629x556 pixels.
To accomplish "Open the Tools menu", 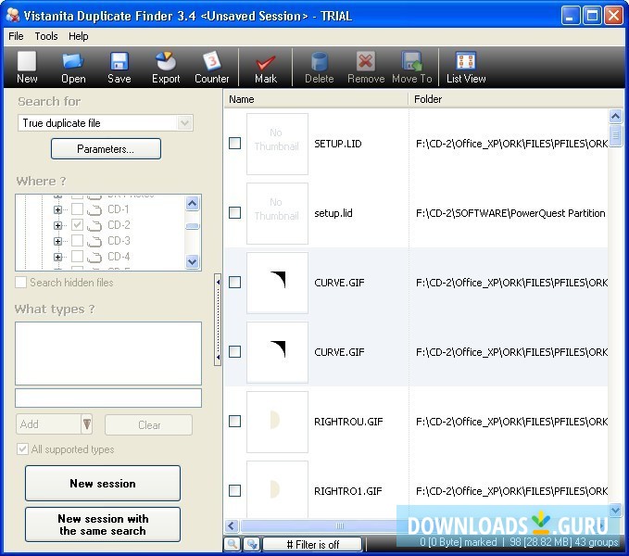I will point(46,36).
